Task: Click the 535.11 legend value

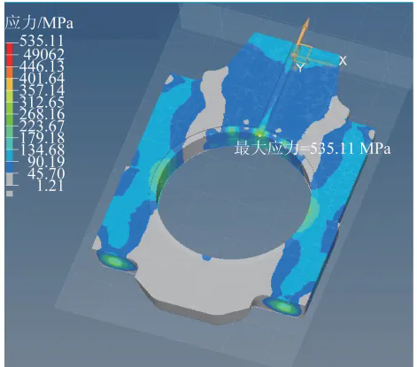Action: coord(42,41)
